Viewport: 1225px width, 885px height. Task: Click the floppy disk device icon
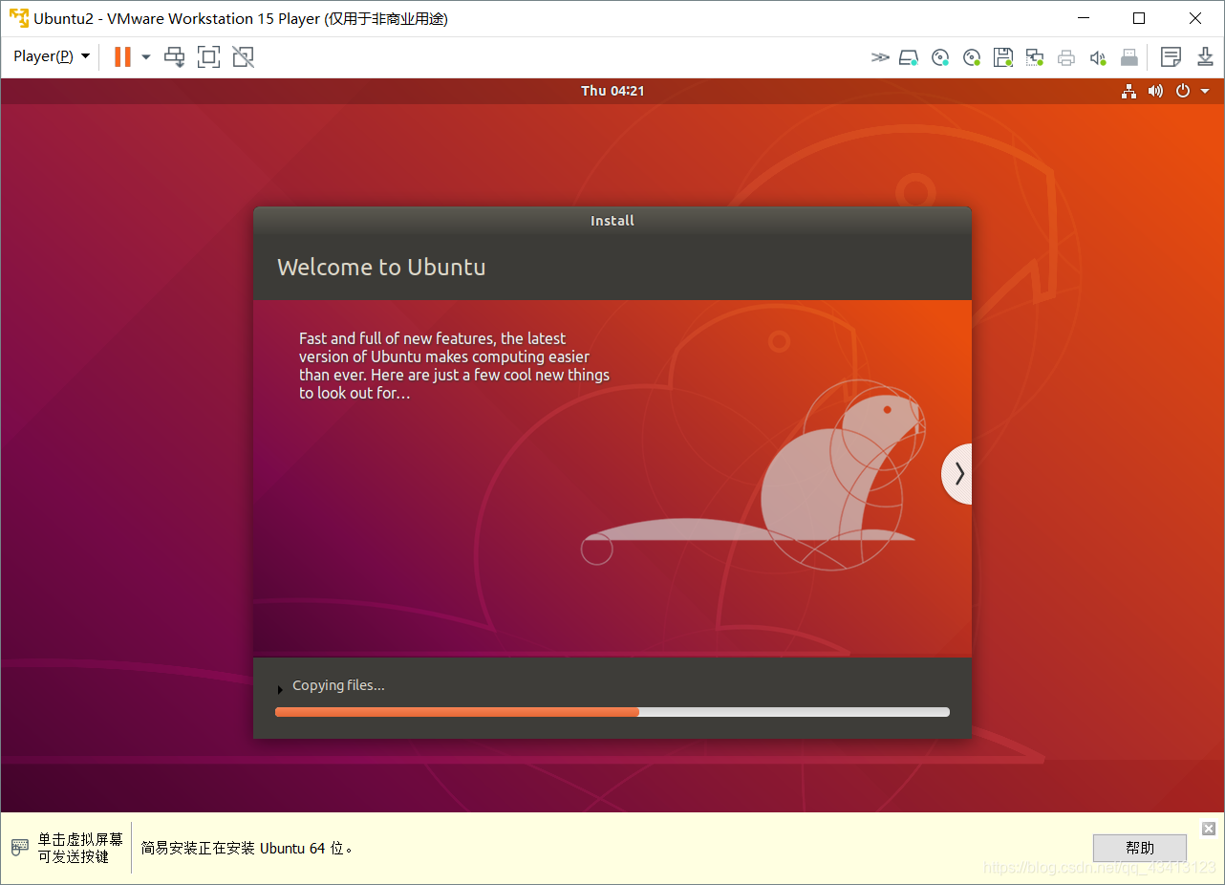point(1003,57)
